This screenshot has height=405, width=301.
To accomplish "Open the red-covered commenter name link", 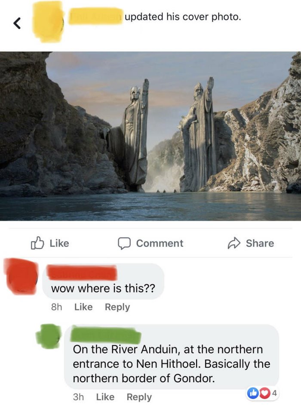I will point(83,272).
